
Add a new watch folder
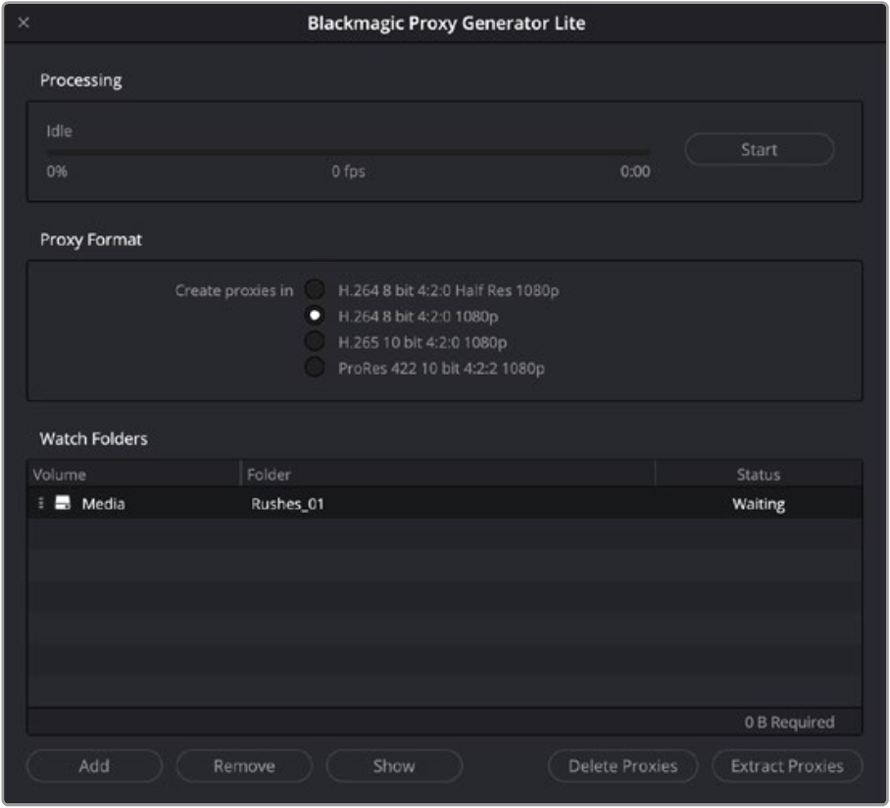tap(94, 766)
